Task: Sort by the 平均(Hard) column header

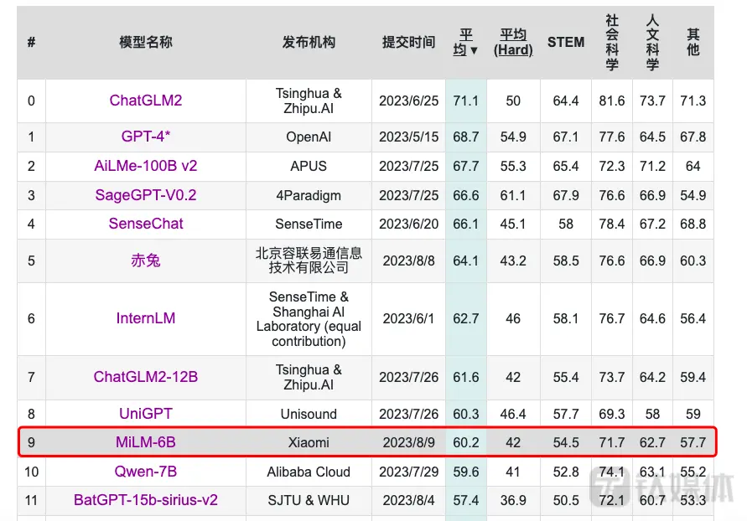Action: [x=513, y=43]
